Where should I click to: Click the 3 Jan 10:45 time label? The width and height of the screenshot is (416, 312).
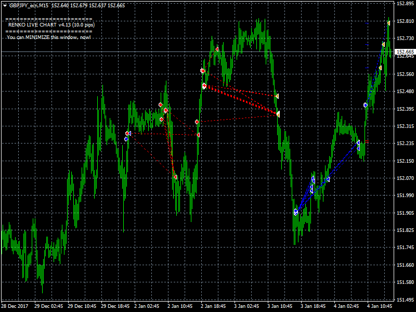(x=280, y=306)
